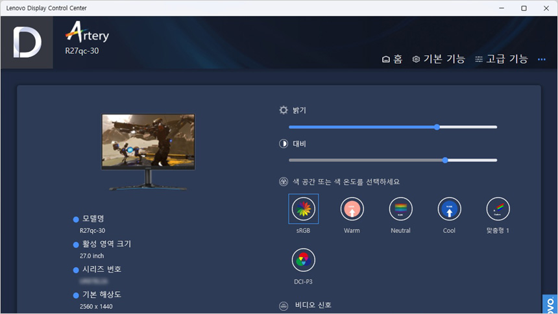Switch to the 고급 기능 tab
Screen dimensions: 558x314
coord(502,59)
